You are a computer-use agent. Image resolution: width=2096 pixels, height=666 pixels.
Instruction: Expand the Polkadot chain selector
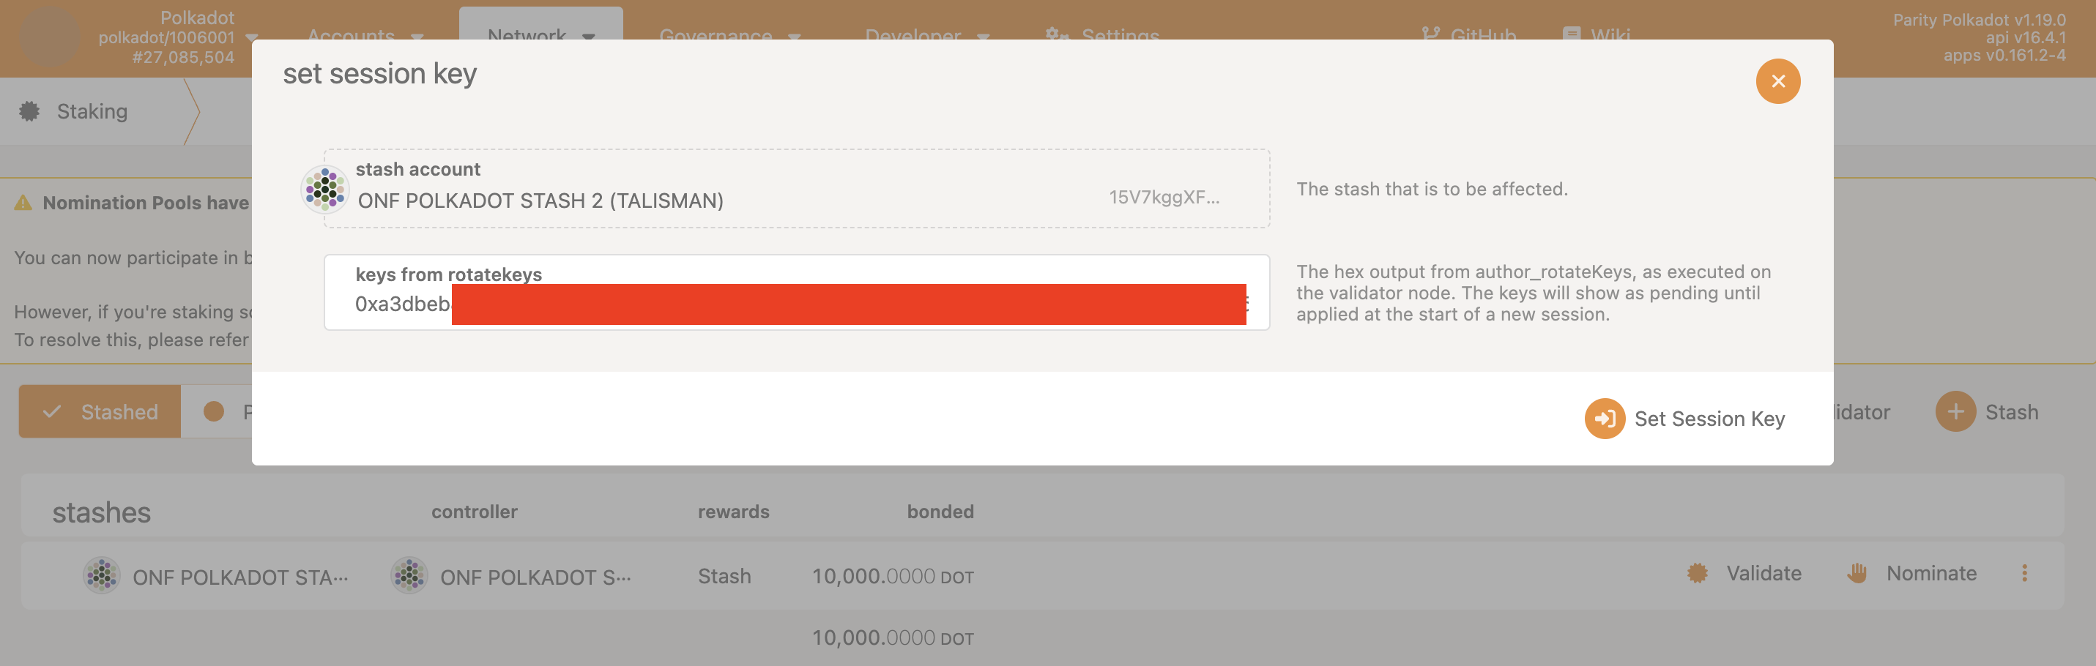click(x=251, y=37)
